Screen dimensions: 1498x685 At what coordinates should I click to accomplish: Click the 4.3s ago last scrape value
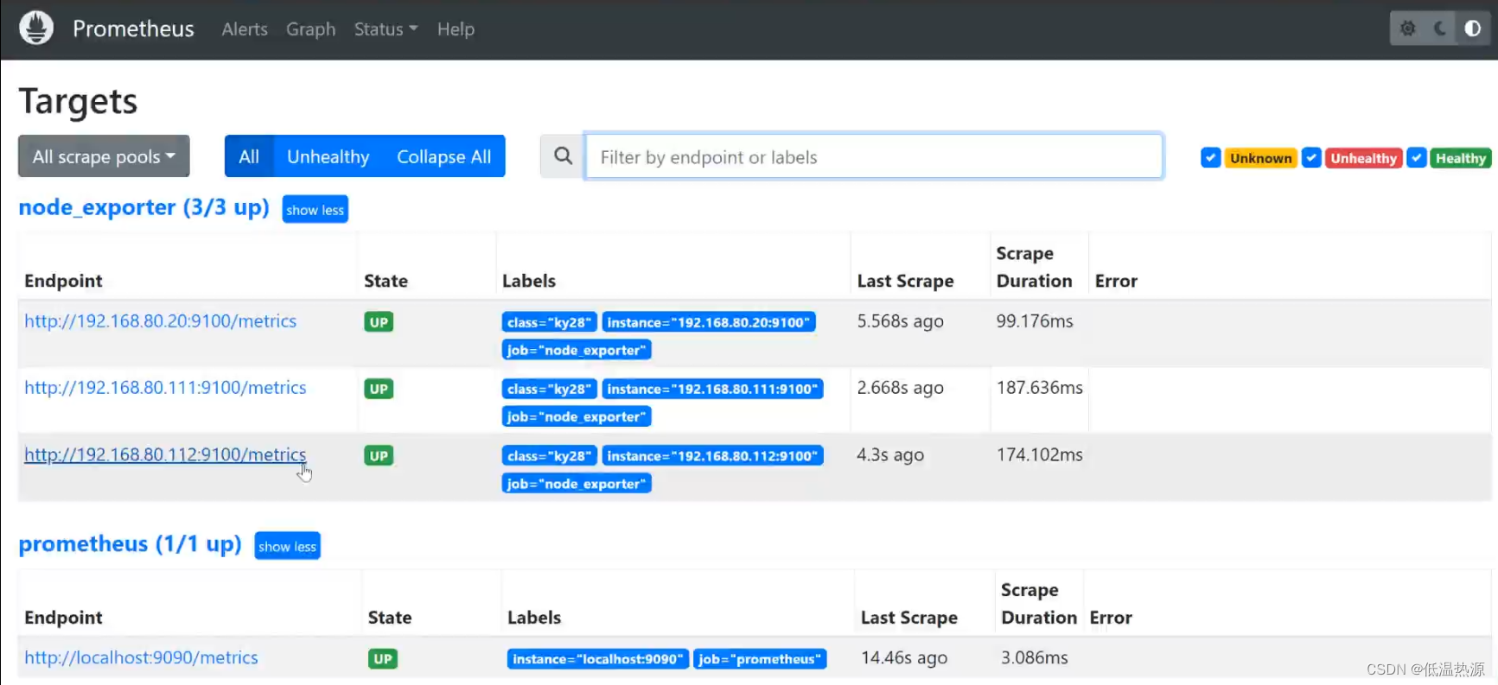[890, 454]
